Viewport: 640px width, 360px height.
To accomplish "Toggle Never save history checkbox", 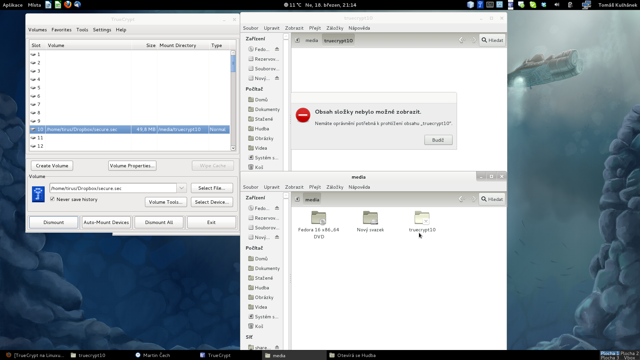I will 52,199.
